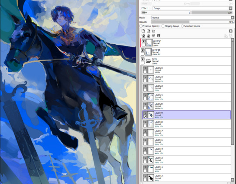The width and height of the screenshot is (236, 184).
Task: Adjust the fringe Width slider
Action: [x=166, y=13]
